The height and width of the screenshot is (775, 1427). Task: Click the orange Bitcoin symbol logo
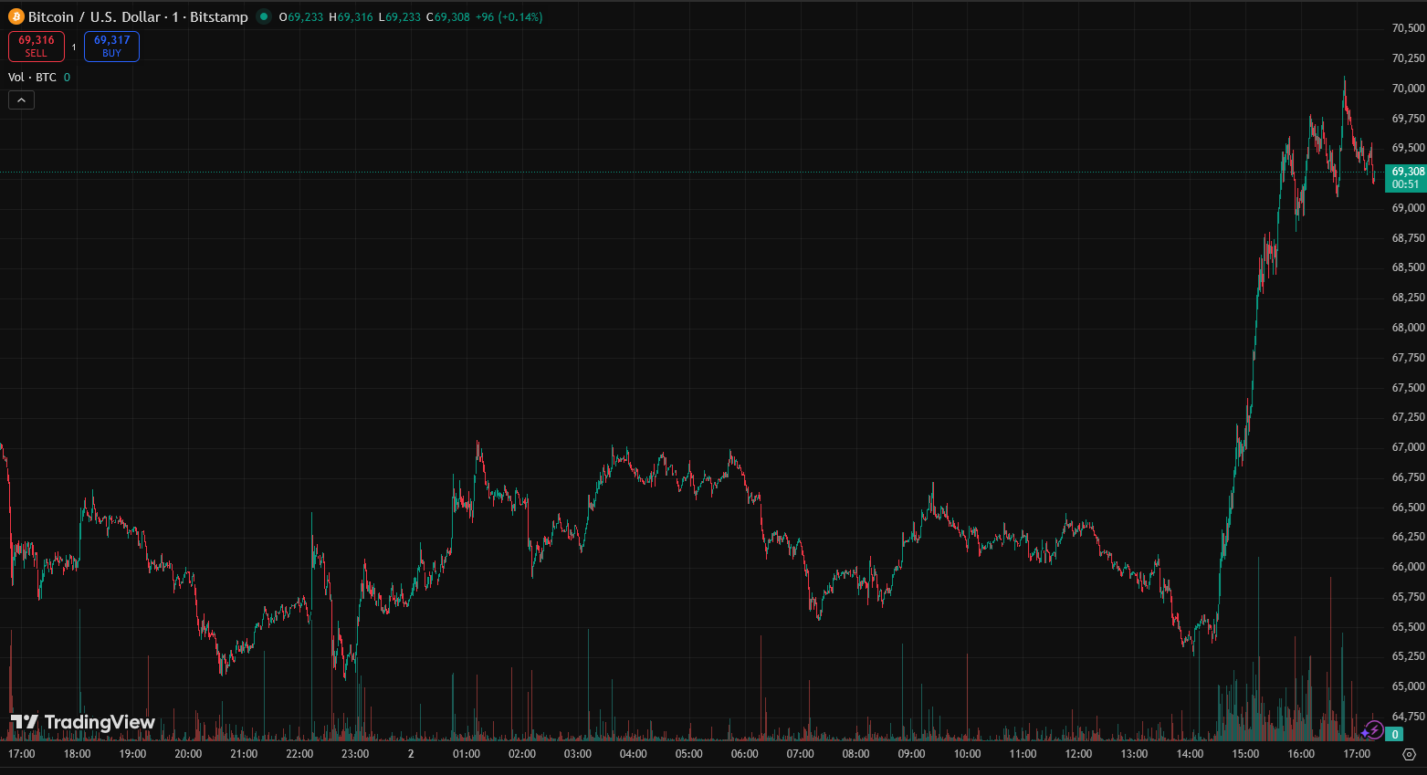pos(16,16)
